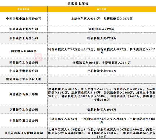
Task: Select the 华林证券北京分公司 cell
Action: [24, 109]
